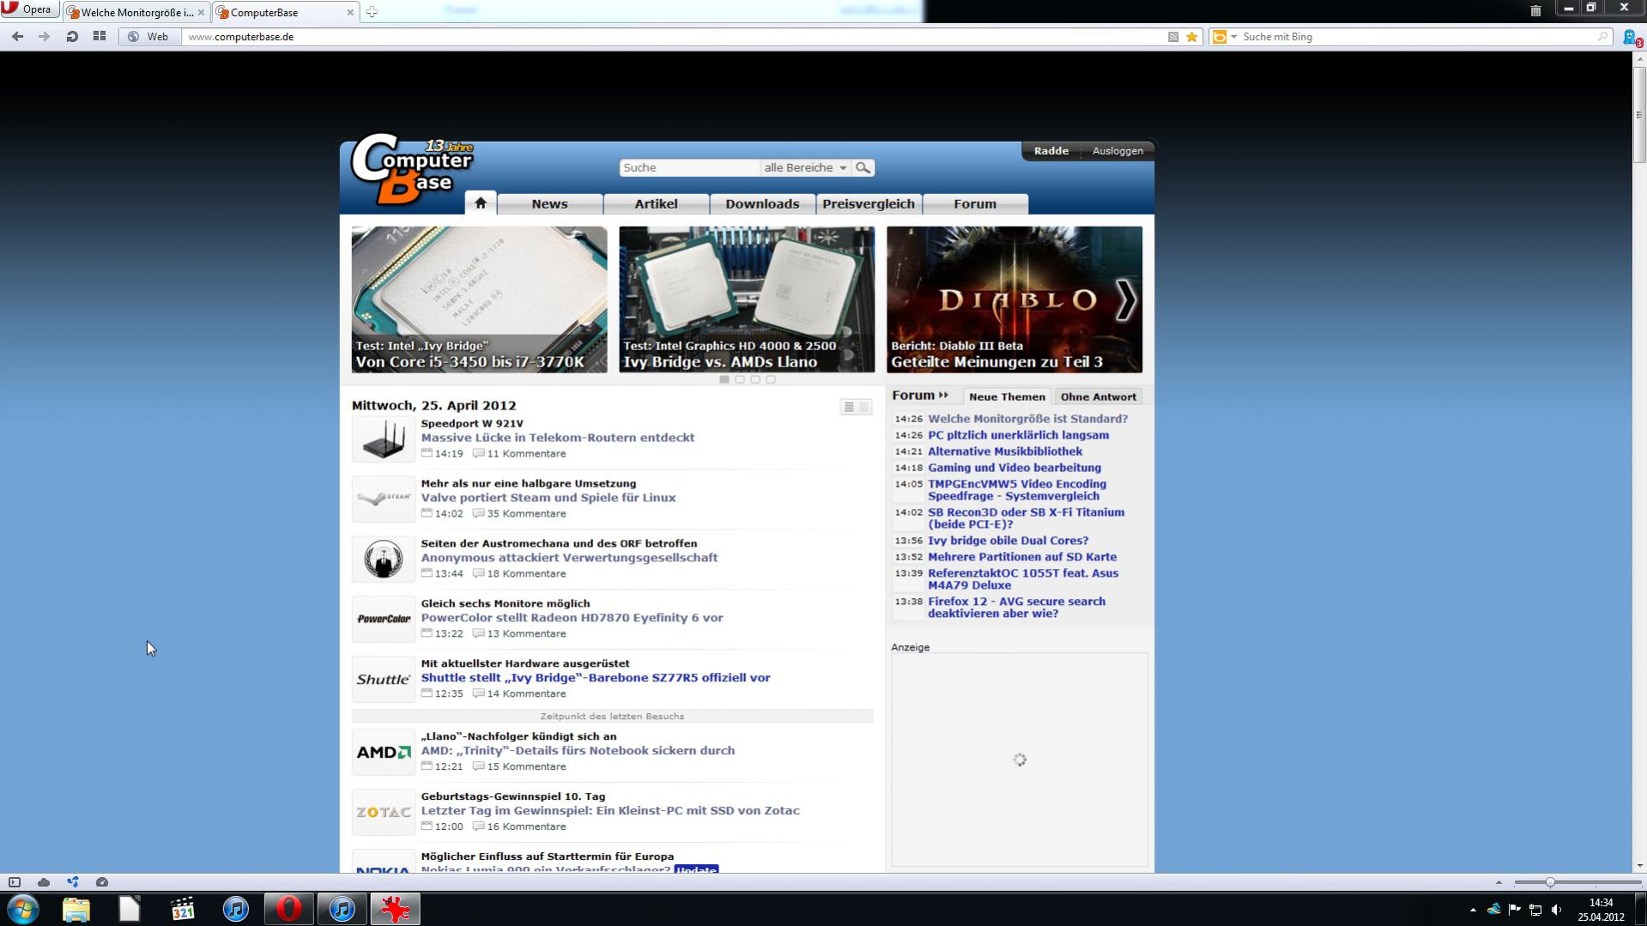1647x926 pixels.
Task: Show hidden tray icons arrow
Action: click(x=1473, y=910)
